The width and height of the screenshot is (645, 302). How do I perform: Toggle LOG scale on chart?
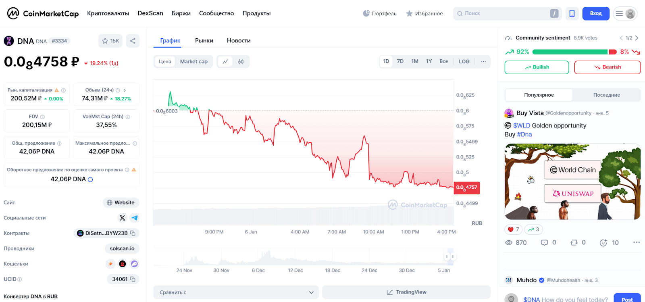(x=464, y=62)
